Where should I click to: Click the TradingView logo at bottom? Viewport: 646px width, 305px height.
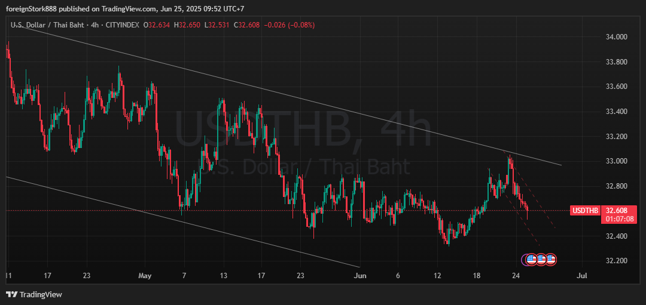point(33,294)
